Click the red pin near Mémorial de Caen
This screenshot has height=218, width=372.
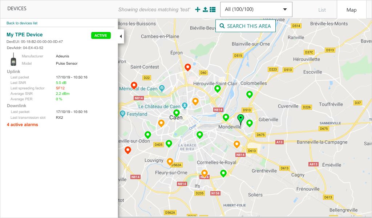pos(134,85)
